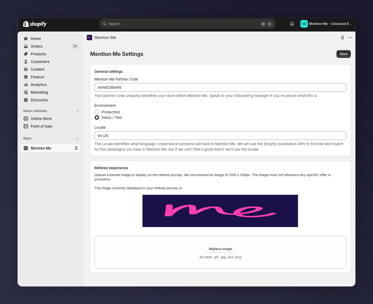Click the Orders inbox icon

coord(26,46)
